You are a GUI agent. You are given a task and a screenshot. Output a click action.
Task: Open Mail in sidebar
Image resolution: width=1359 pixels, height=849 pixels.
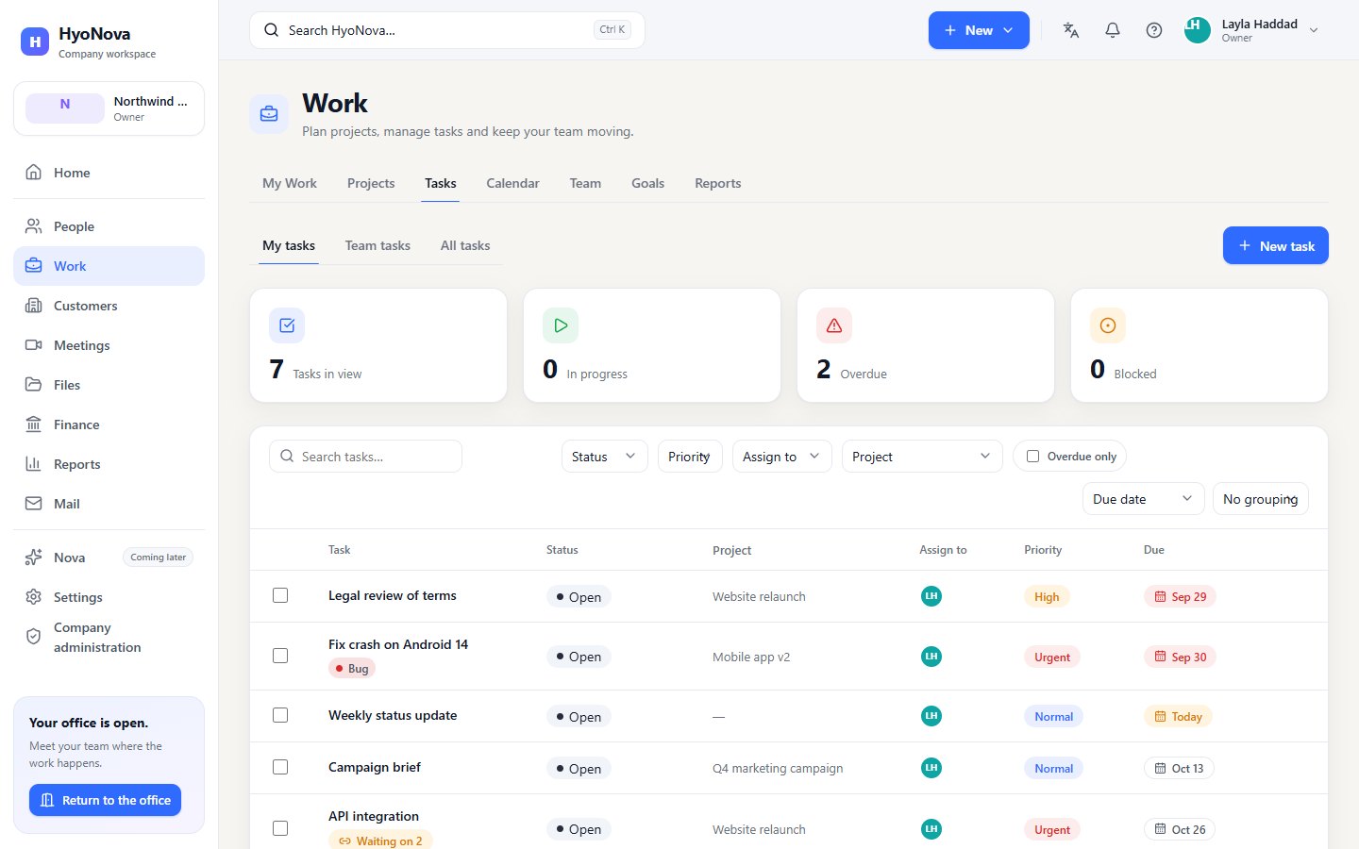[109, 504]
